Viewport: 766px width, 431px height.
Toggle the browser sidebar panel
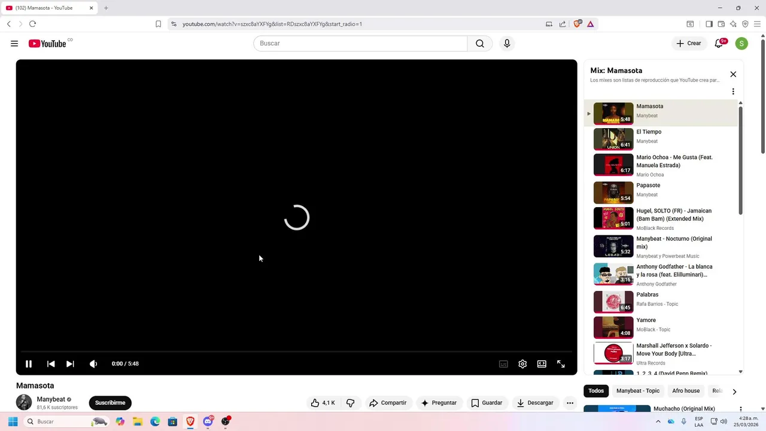point(709,24)
